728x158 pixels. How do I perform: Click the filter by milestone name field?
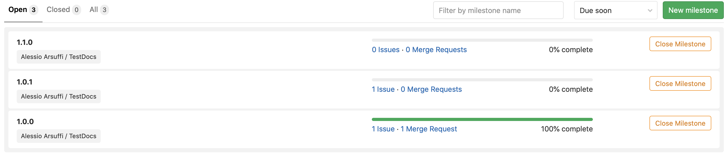click(x=498, y=10)
